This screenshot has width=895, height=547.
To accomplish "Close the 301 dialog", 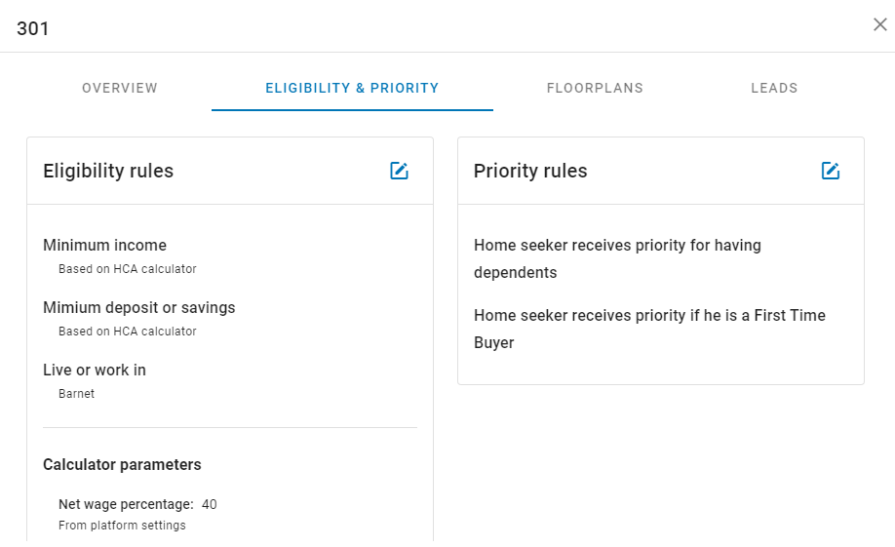I will (880, 24).
